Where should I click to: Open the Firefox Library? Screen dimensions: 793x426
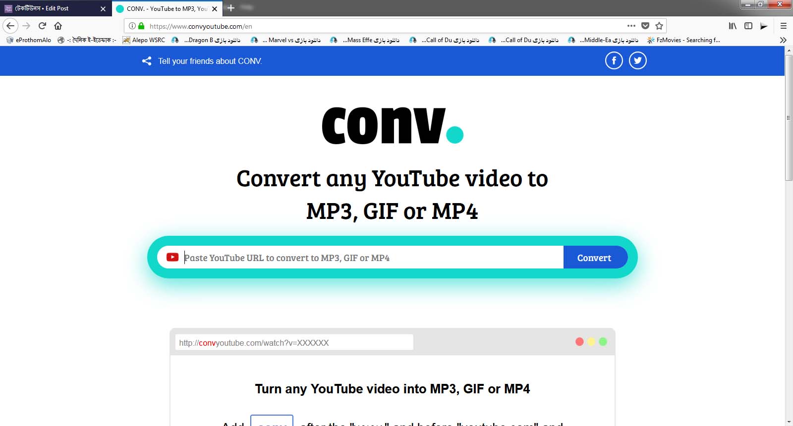tap(733, 26)
